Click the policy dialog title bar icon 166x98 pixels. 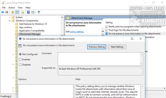click(20, 39)
